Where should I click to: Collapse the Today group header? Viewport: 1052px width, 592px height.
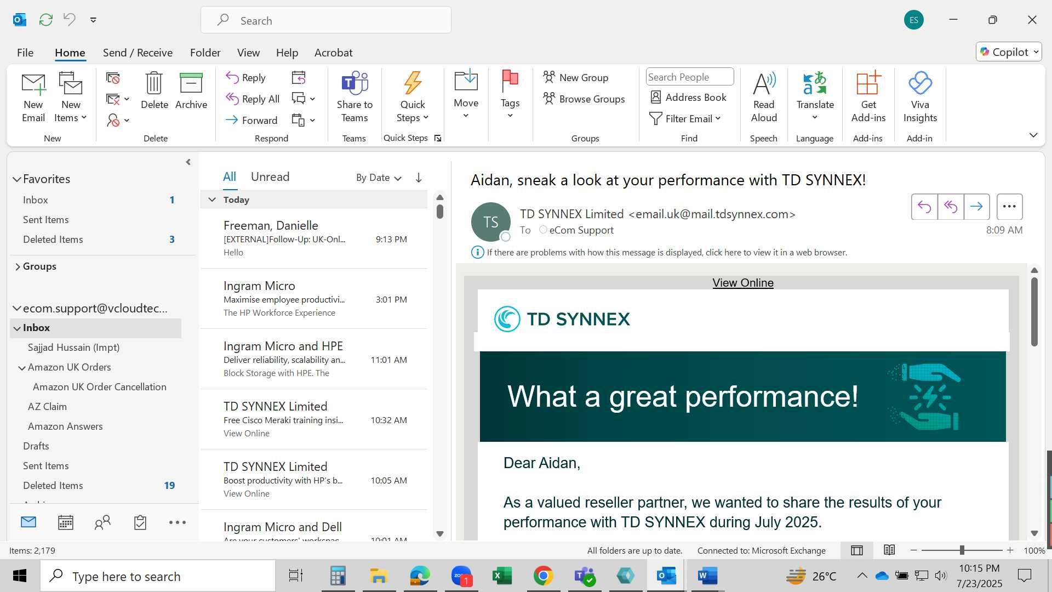tap(212, 200)
